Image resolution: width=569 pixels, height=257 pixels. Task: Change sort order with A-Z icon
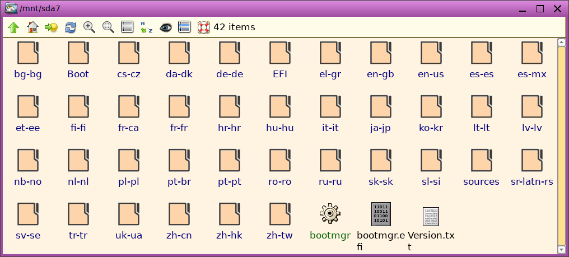point(146,27)
